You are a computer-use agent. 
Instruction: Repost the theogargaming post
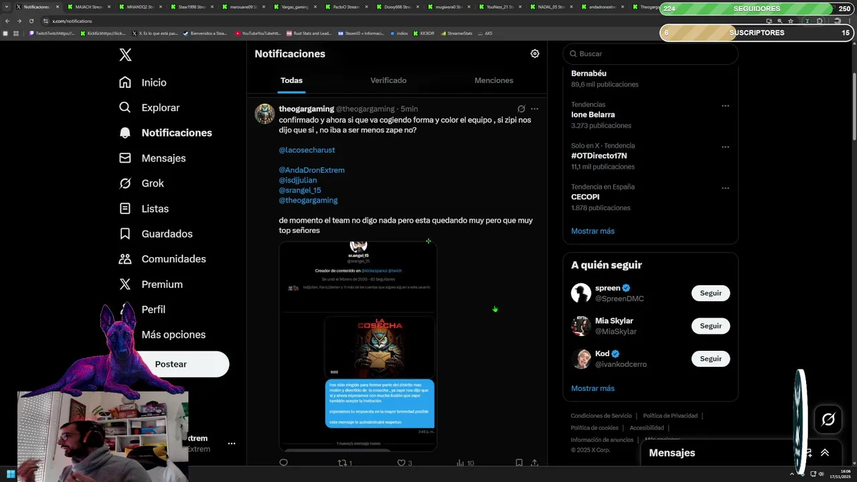[x=345, y=463]
